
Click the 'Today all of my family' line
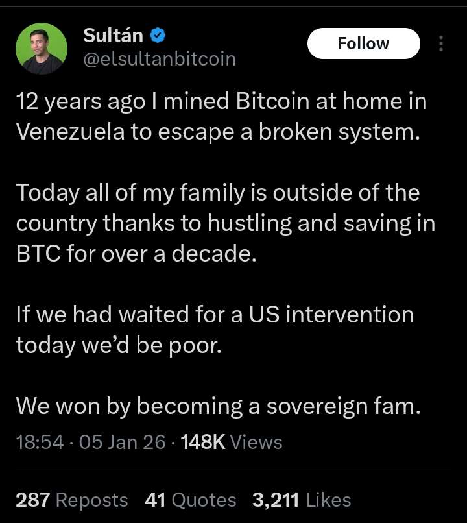point(217,193)
